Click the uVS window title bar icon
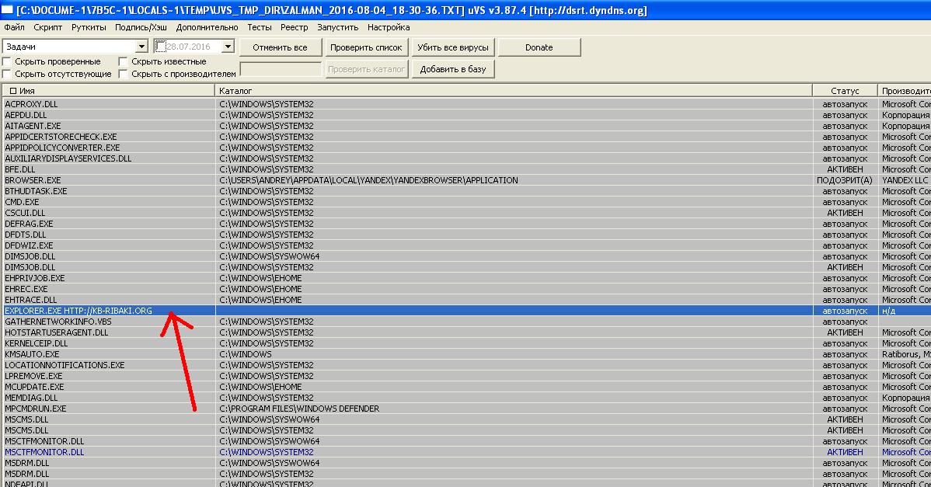Screen dimensions: 931x487 pos(7,10)
